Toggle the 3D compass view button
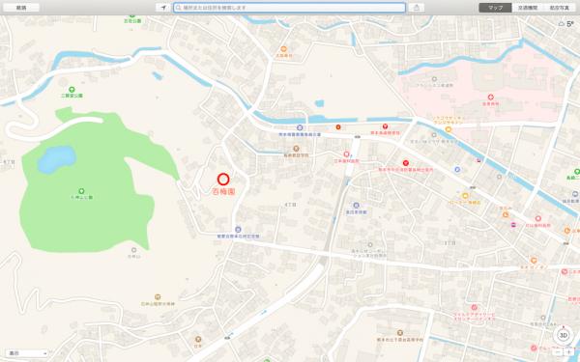Image resolution: width=580 pixels, height=362 pixels. pos(564,335)
